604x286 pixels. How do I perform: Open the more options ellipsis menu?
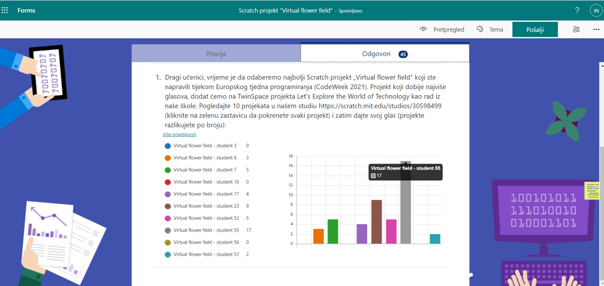point(596,29)
